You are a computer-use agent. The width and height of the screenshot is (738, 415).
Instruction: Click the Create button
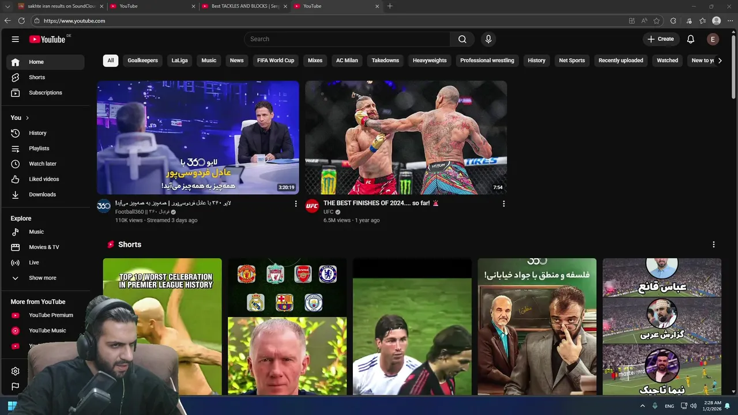click(x=661, y=39)
